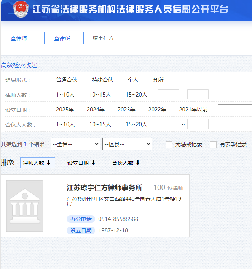
Task: Check the 有表彰记录 checkbox
Action: tap(213, 145)
